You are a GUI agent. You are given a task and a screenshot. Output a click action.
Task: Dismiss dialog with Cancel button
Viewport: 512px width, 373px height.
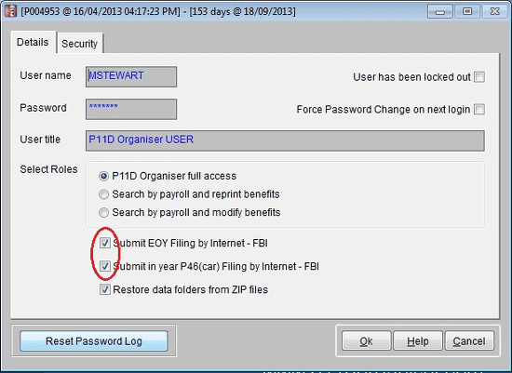[x=469, y=341]
